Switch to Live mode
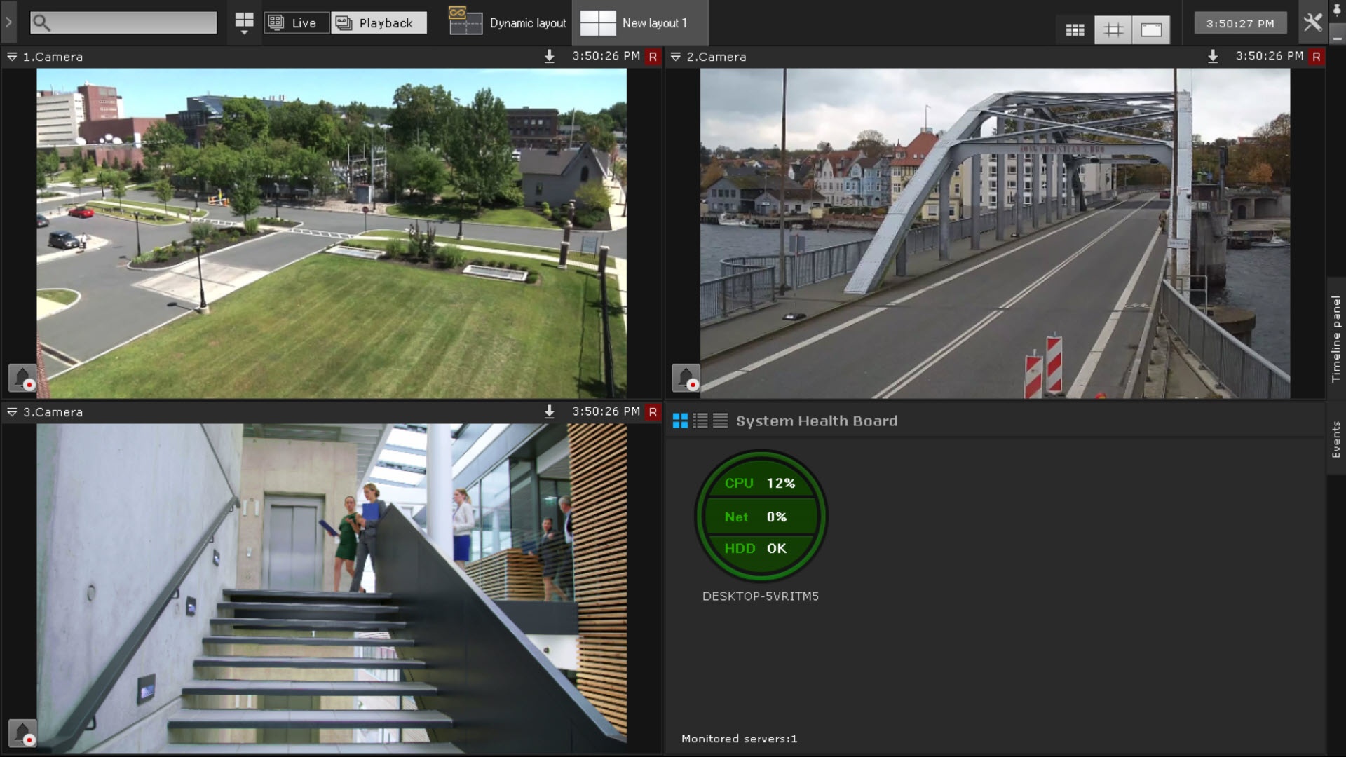This screenshot has height=757, width=1346. 296,22
